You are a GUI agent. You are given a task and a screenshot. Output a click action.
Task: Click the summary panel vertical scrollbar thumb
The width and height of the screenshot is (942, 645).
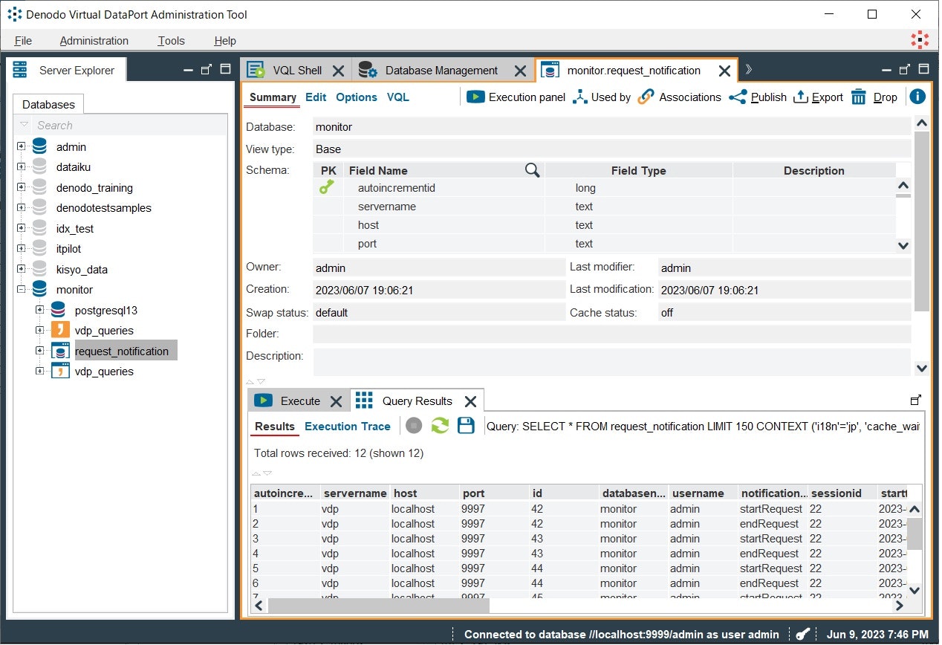tap(922, 221)
